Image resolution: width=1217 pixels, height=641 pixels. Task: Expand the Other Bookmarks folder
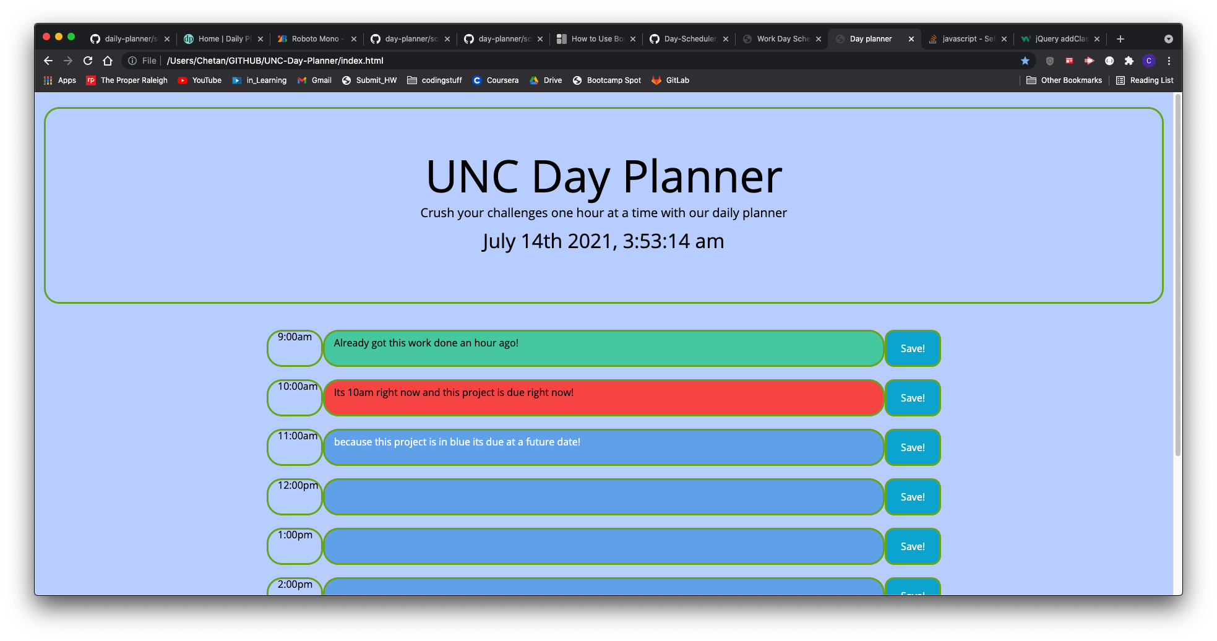[1064, 80]
